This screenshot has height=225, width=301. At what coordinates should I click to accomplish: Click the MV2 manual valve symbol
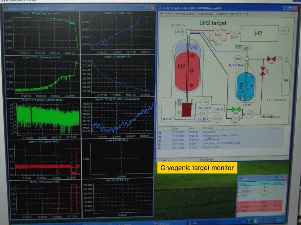point(234,33)
